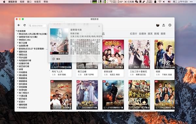This screenshot has height=124, width=196.
Task: Select 降龙伏虎小济公第2季 in sidebar
Action: pos(33,34)
